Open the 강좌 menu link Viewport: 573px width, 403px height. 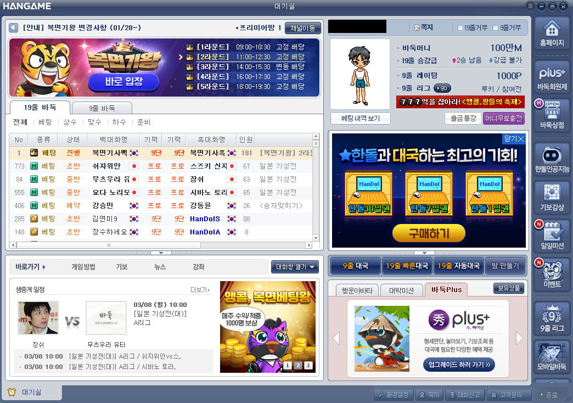[199, 267]
